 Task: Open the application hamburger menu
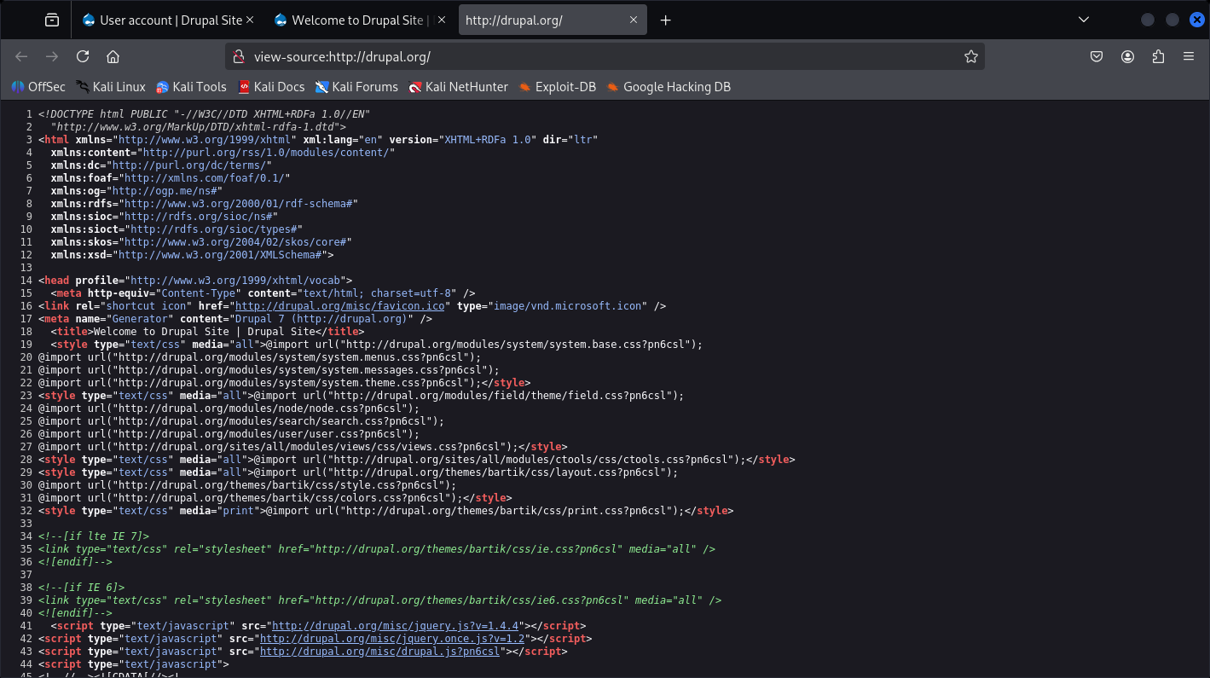pos(1189,56)
